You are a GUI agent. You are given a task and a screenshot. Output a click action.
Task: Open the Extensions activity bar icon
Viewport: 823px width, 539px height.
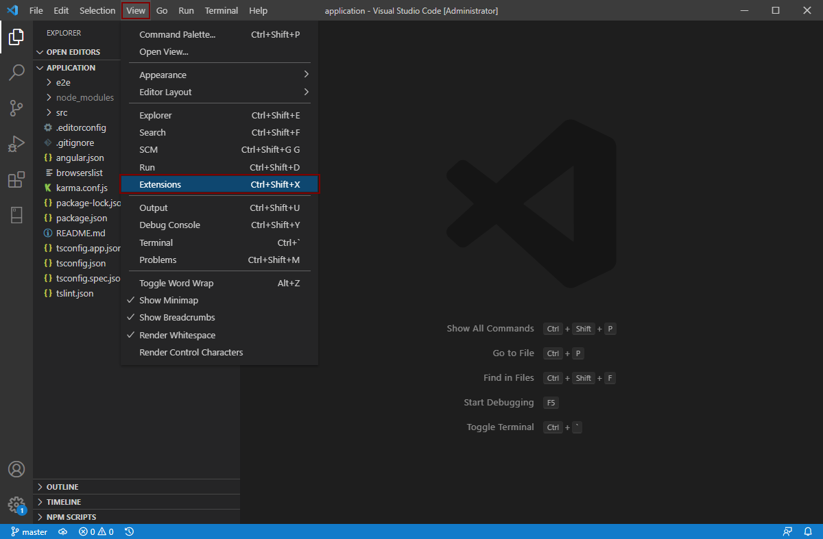tap(16, 180)
